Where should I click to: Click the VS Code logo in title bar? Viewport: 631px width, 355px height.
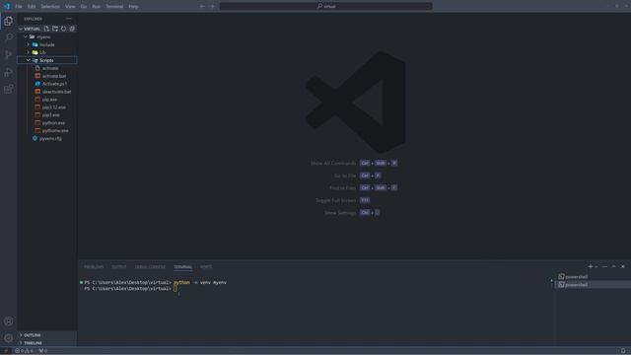(x=7, y=6)
